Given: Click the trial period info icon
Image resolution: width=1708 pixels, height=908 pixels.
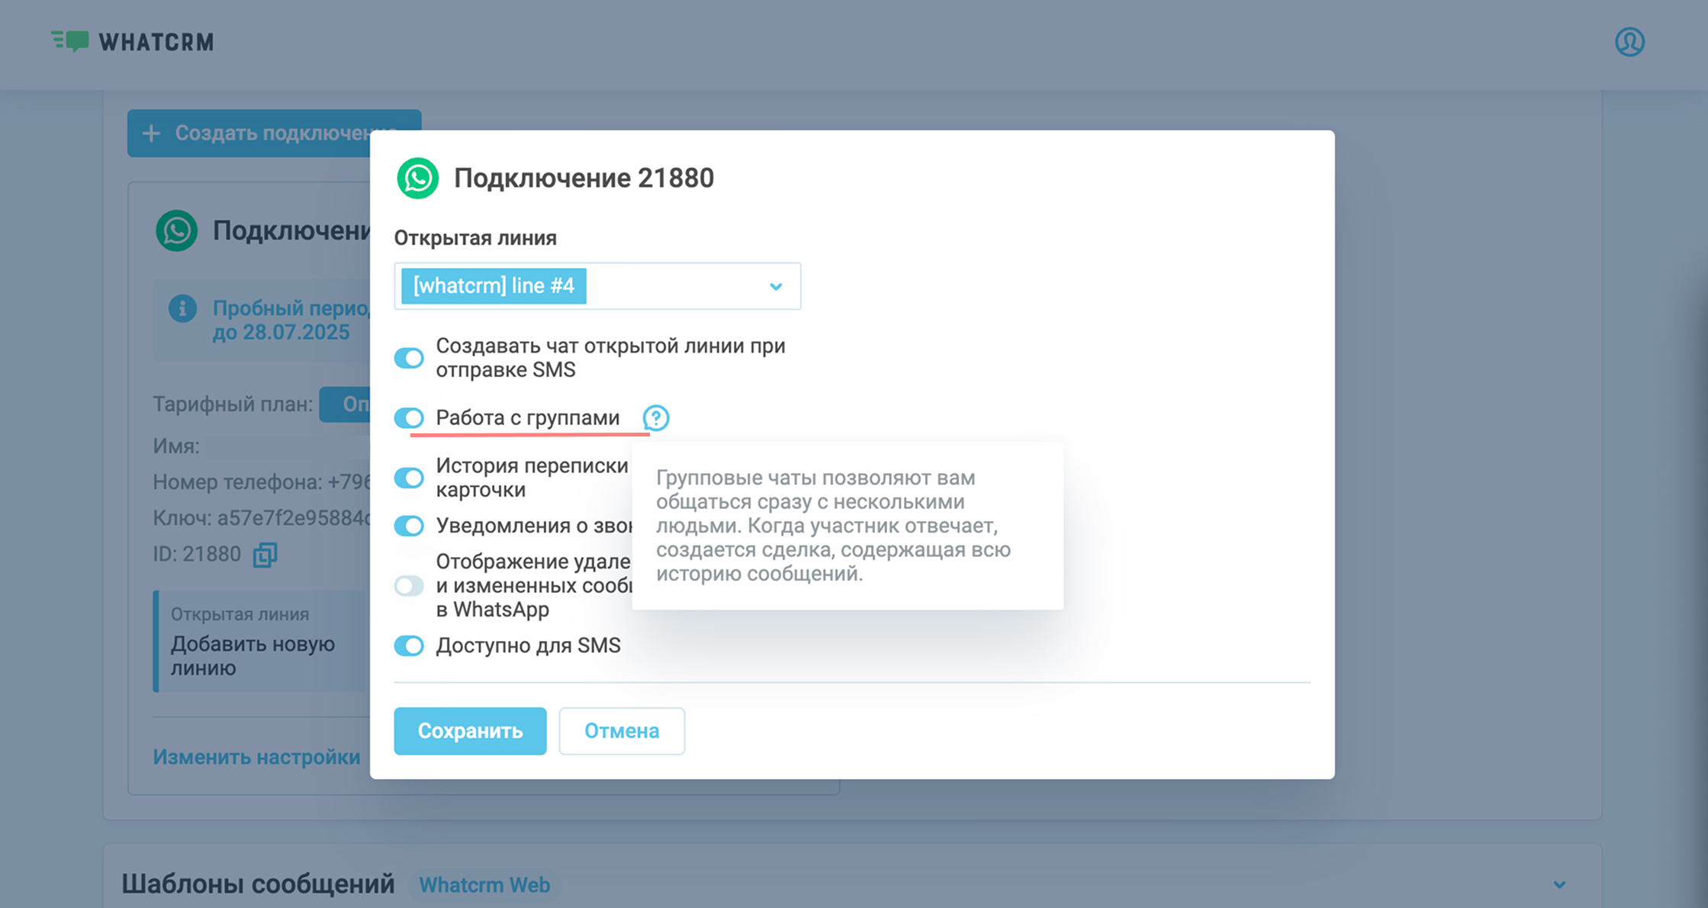Looking at the screenshot, I should tap(182, 309).
